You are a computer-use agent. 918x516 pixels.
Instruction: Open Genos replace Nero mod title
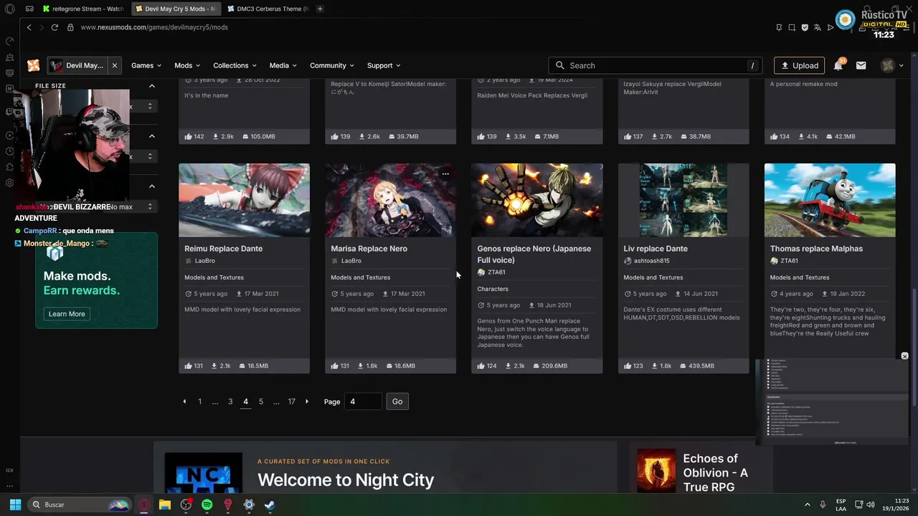point(534,254)
